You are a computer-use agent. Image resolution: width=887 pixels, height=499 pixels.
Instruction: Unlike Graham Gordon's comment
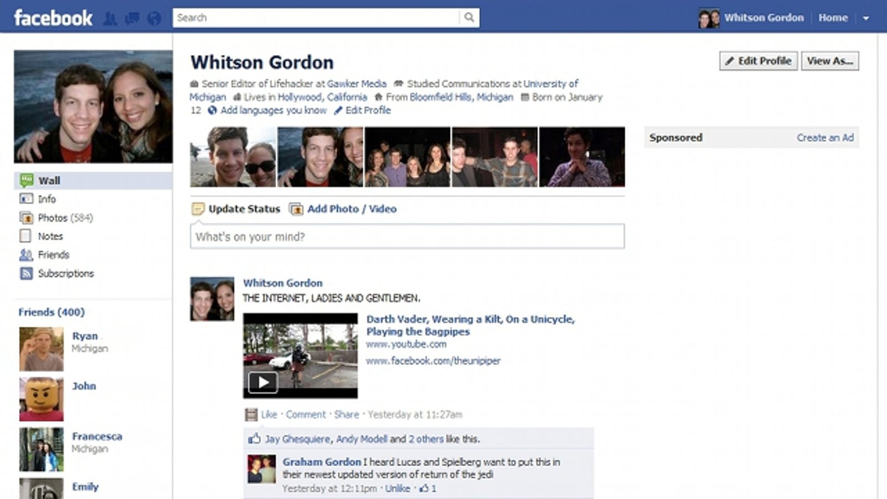click(398, 488)
